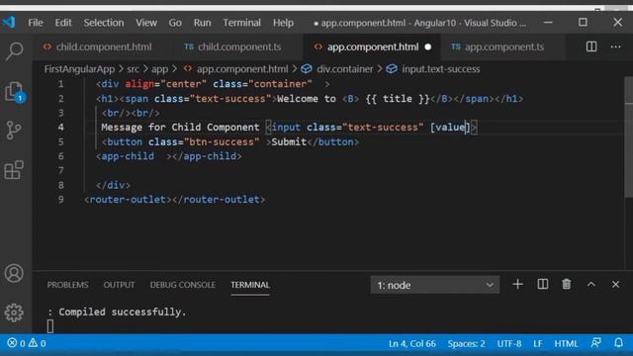This screenshot has width=633, height=356.
Task: Close the terminal panel
Action: click(x=615, y=285)
